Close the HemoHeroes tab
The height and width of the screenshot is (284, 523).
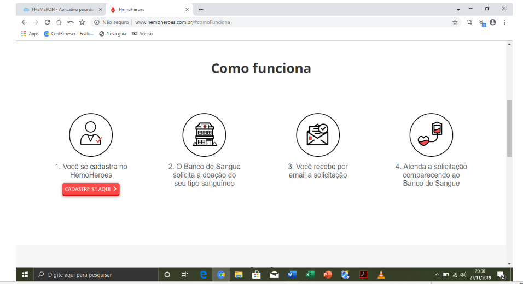point(187,9)
